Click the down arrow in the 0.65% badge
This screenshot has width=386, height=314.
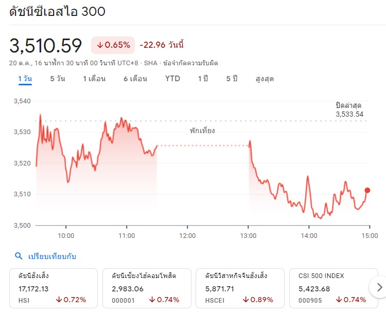point(100,45)
